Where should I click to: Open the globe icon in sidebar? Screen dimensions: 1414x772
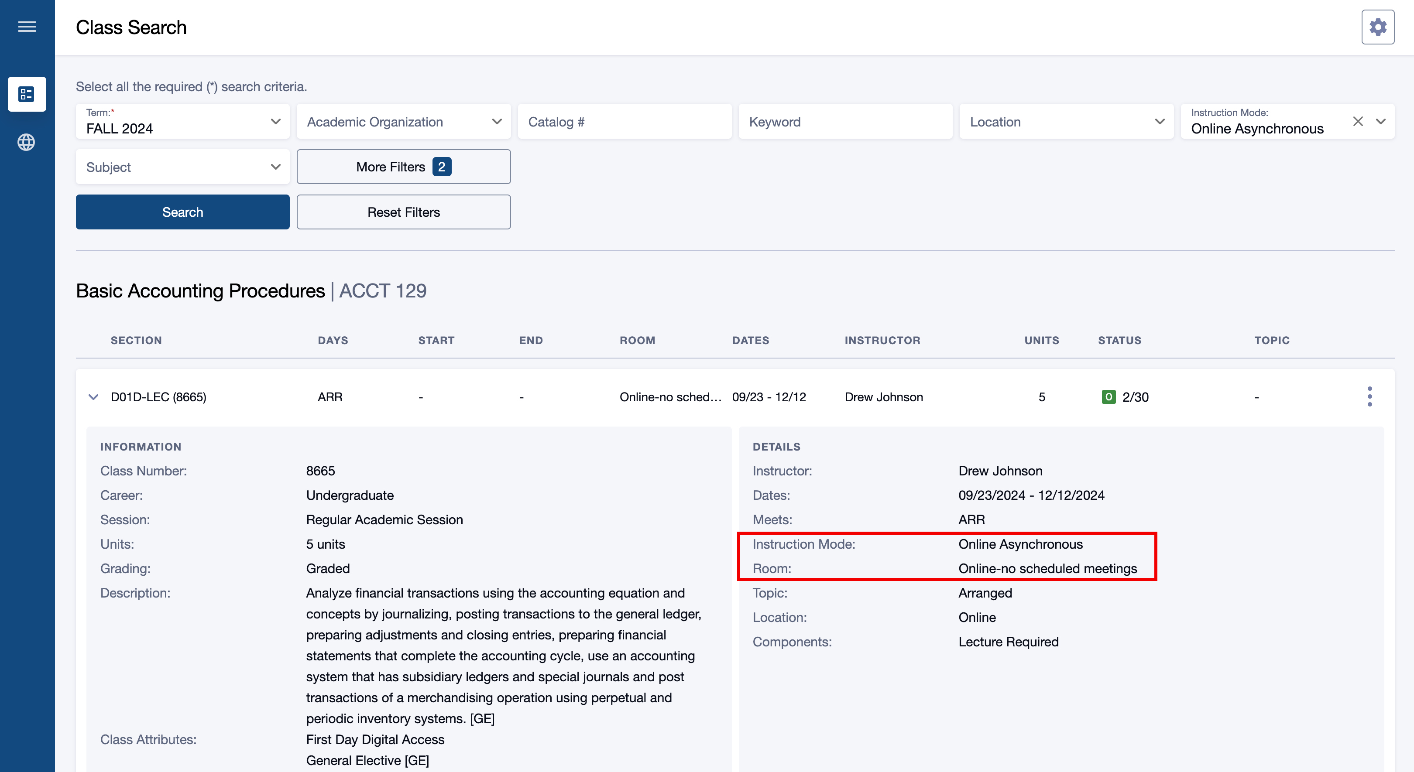point(26,142)
